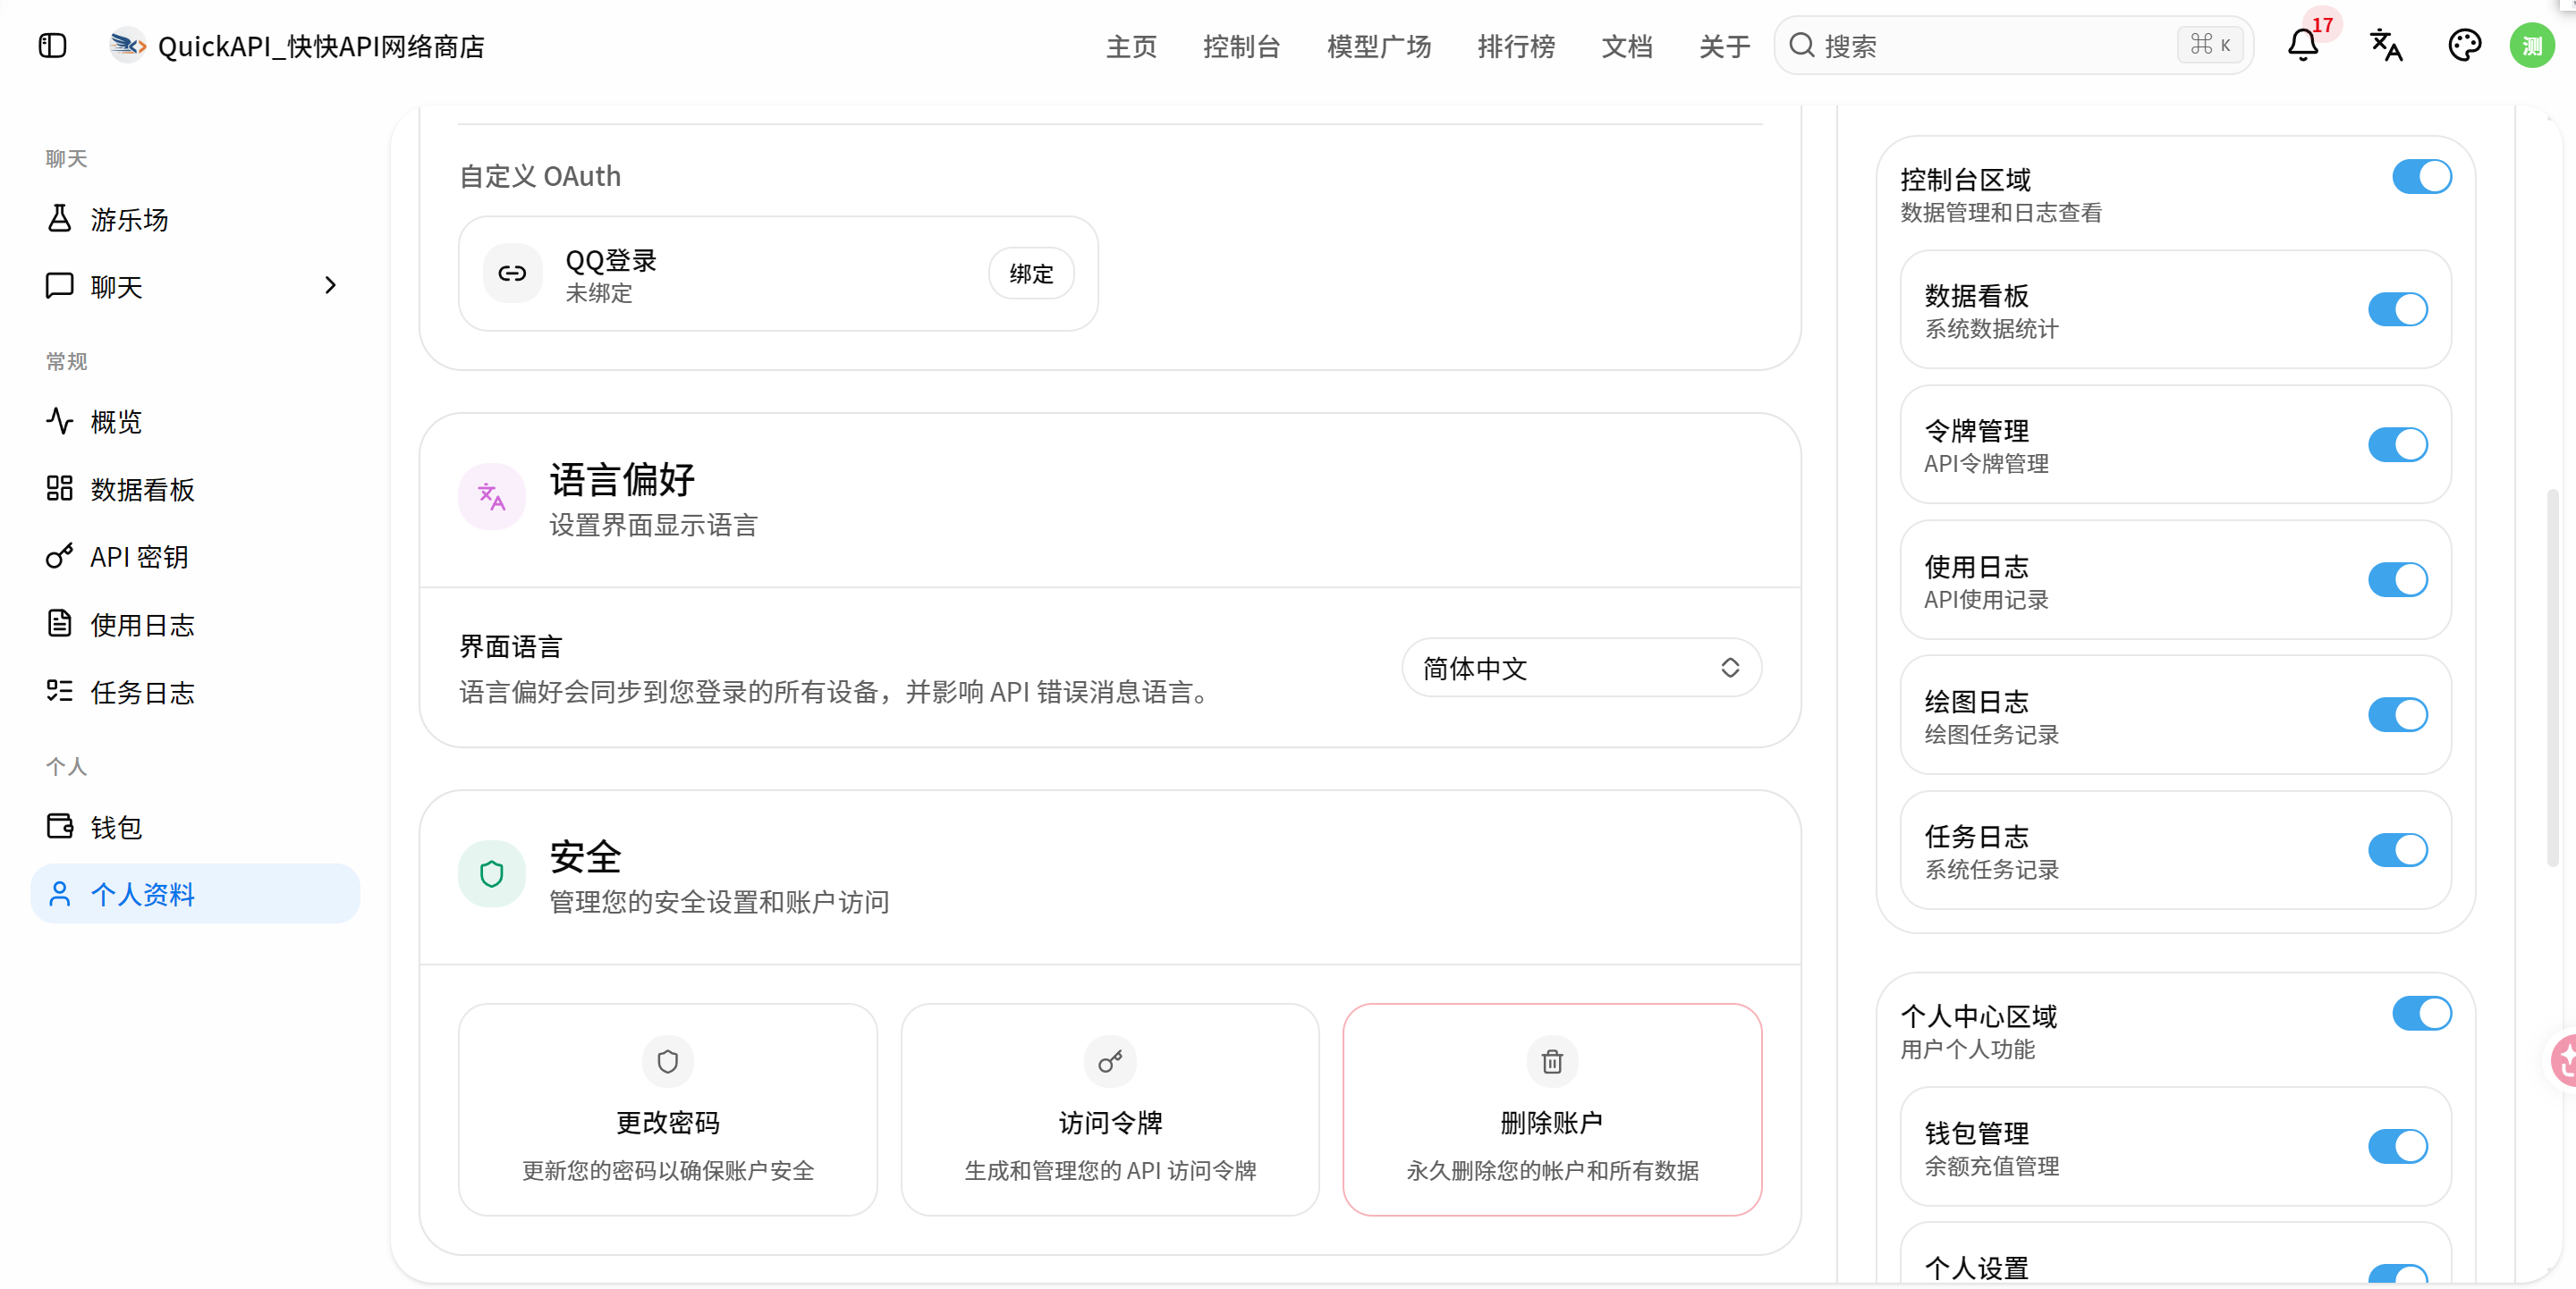Click the green user avatar
Screen dimensions: 2576x1289
pos(2532,46)
